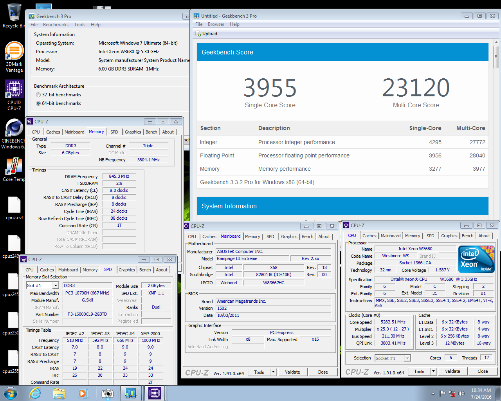Expand Tools dropdown arrow in CPU tab window

pyautogui.click(x=433, y=371)
